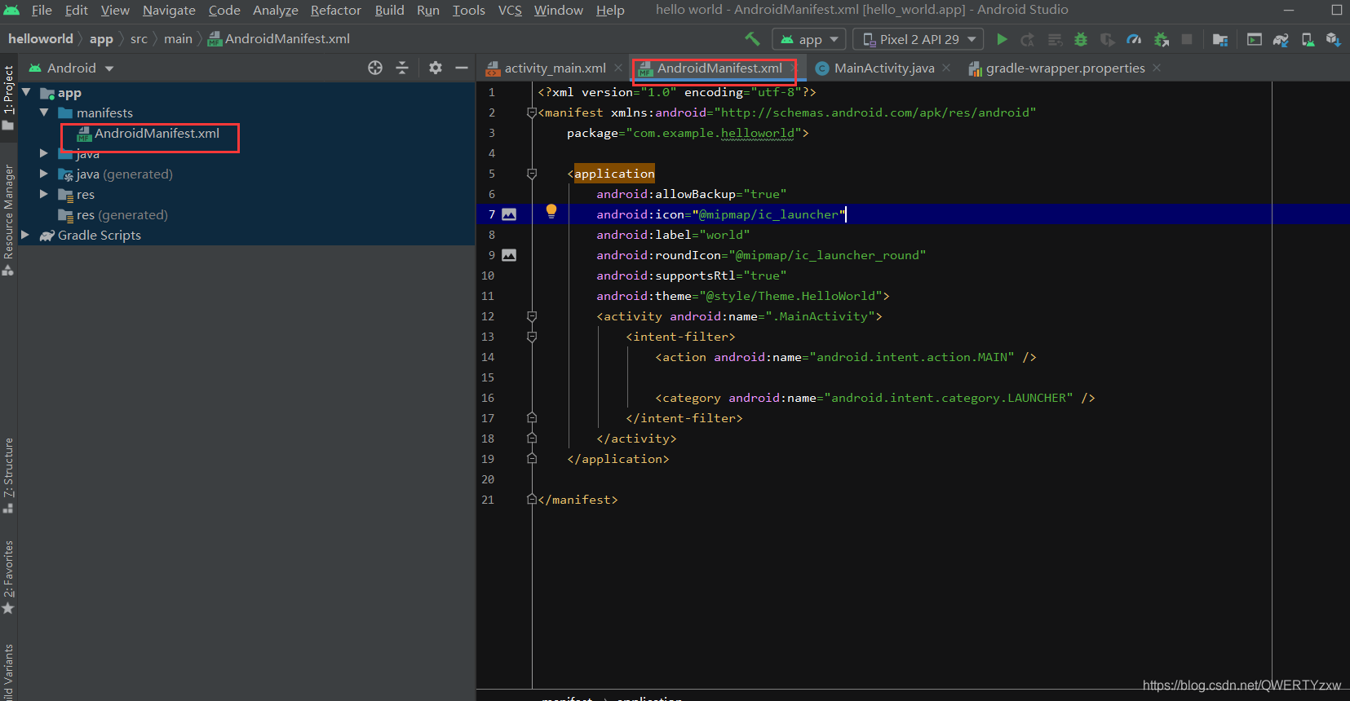Click the Make Project hammer icon

click(x=752, y=38)
